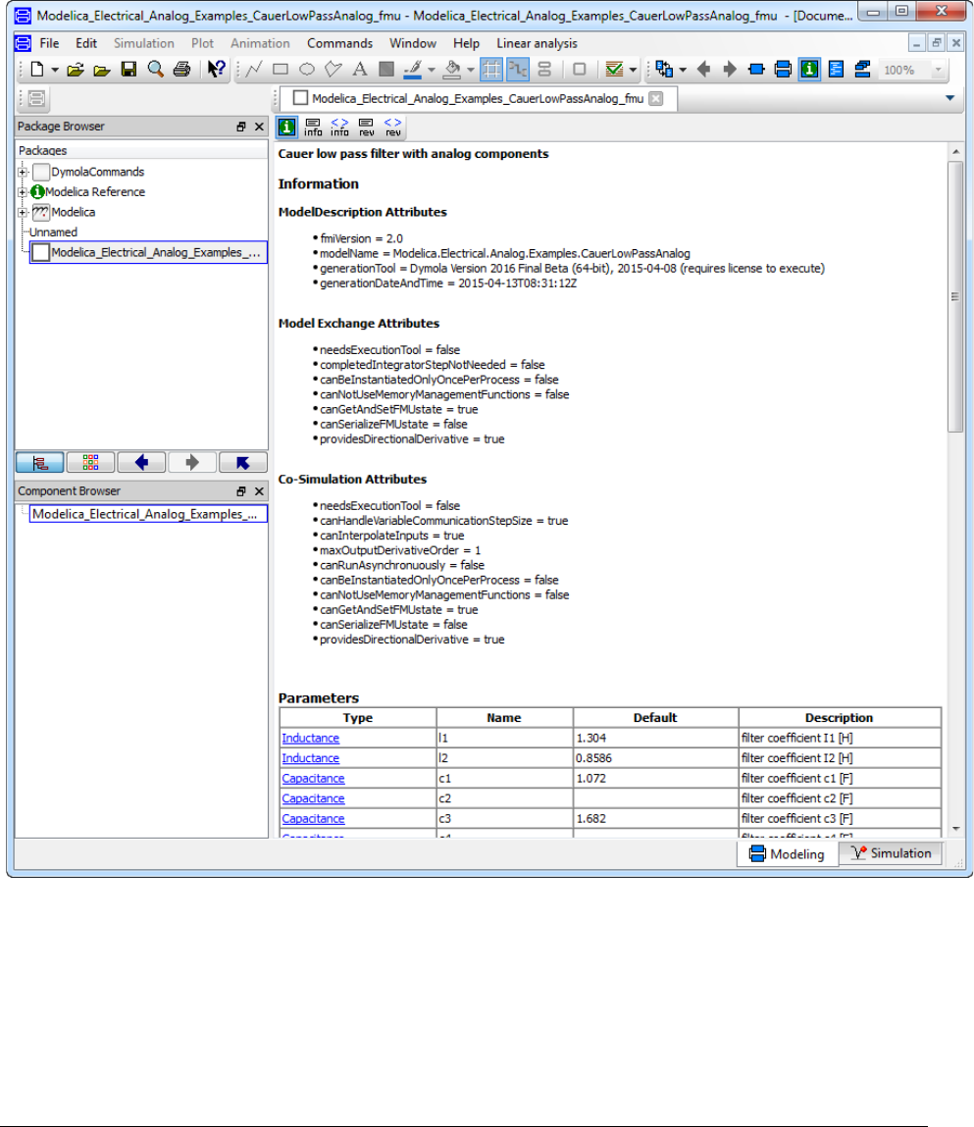Activate What's This help pointer
974x1127 pixels.
pyautogui.click(x=216, y=70)
